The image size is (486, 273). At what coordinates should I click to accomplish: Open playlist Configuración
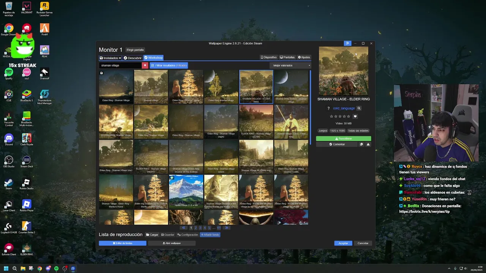click(x=188, y=235)
